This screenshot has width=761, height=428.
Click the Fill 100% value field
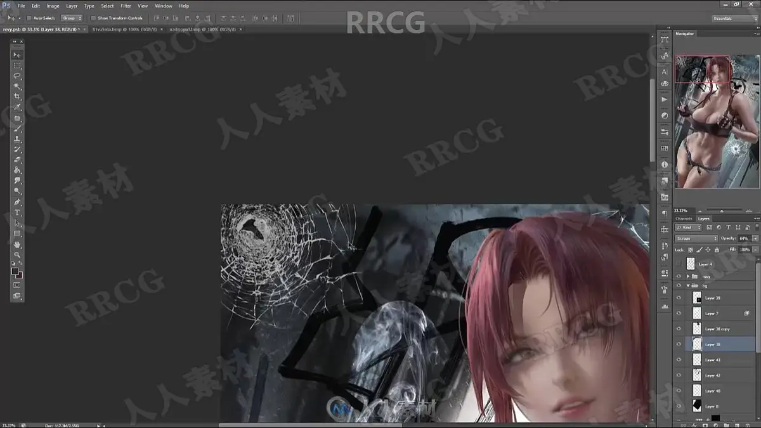coord(745,250)
